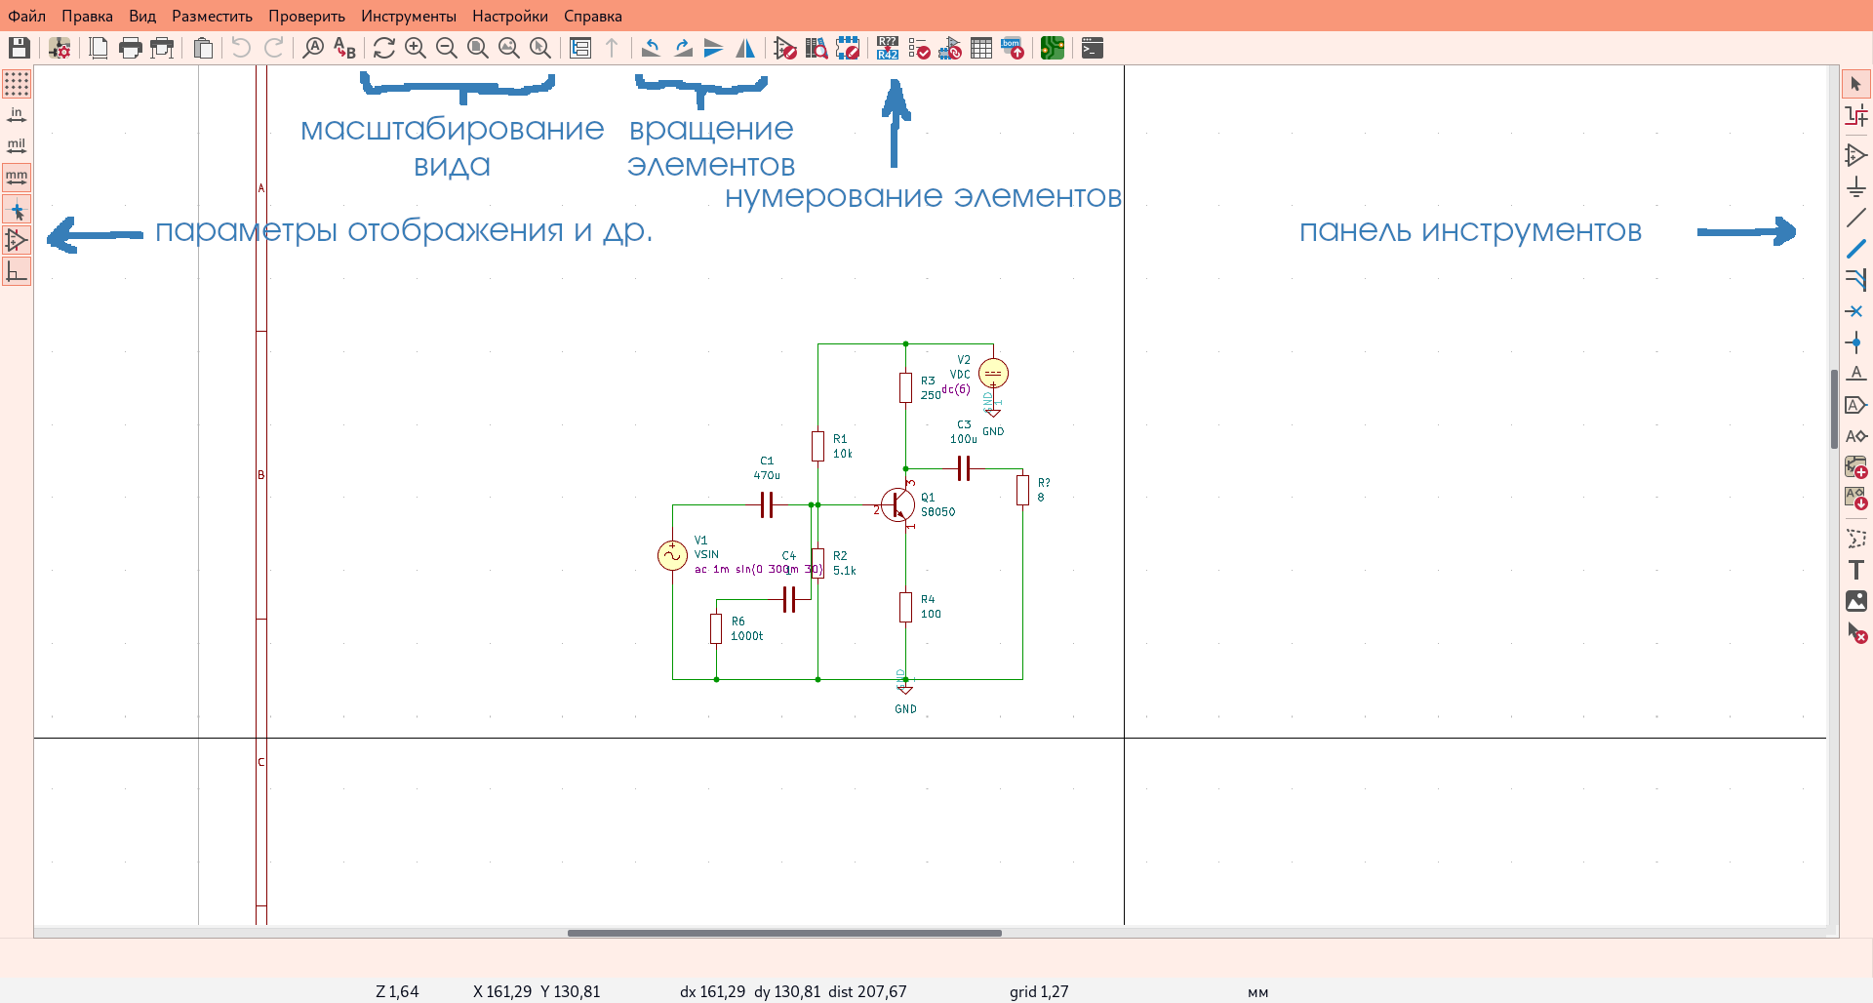The height and width of the screenshot is (1003, 1873).
Task: Generate bill of materials
Action: [1013, 48]
